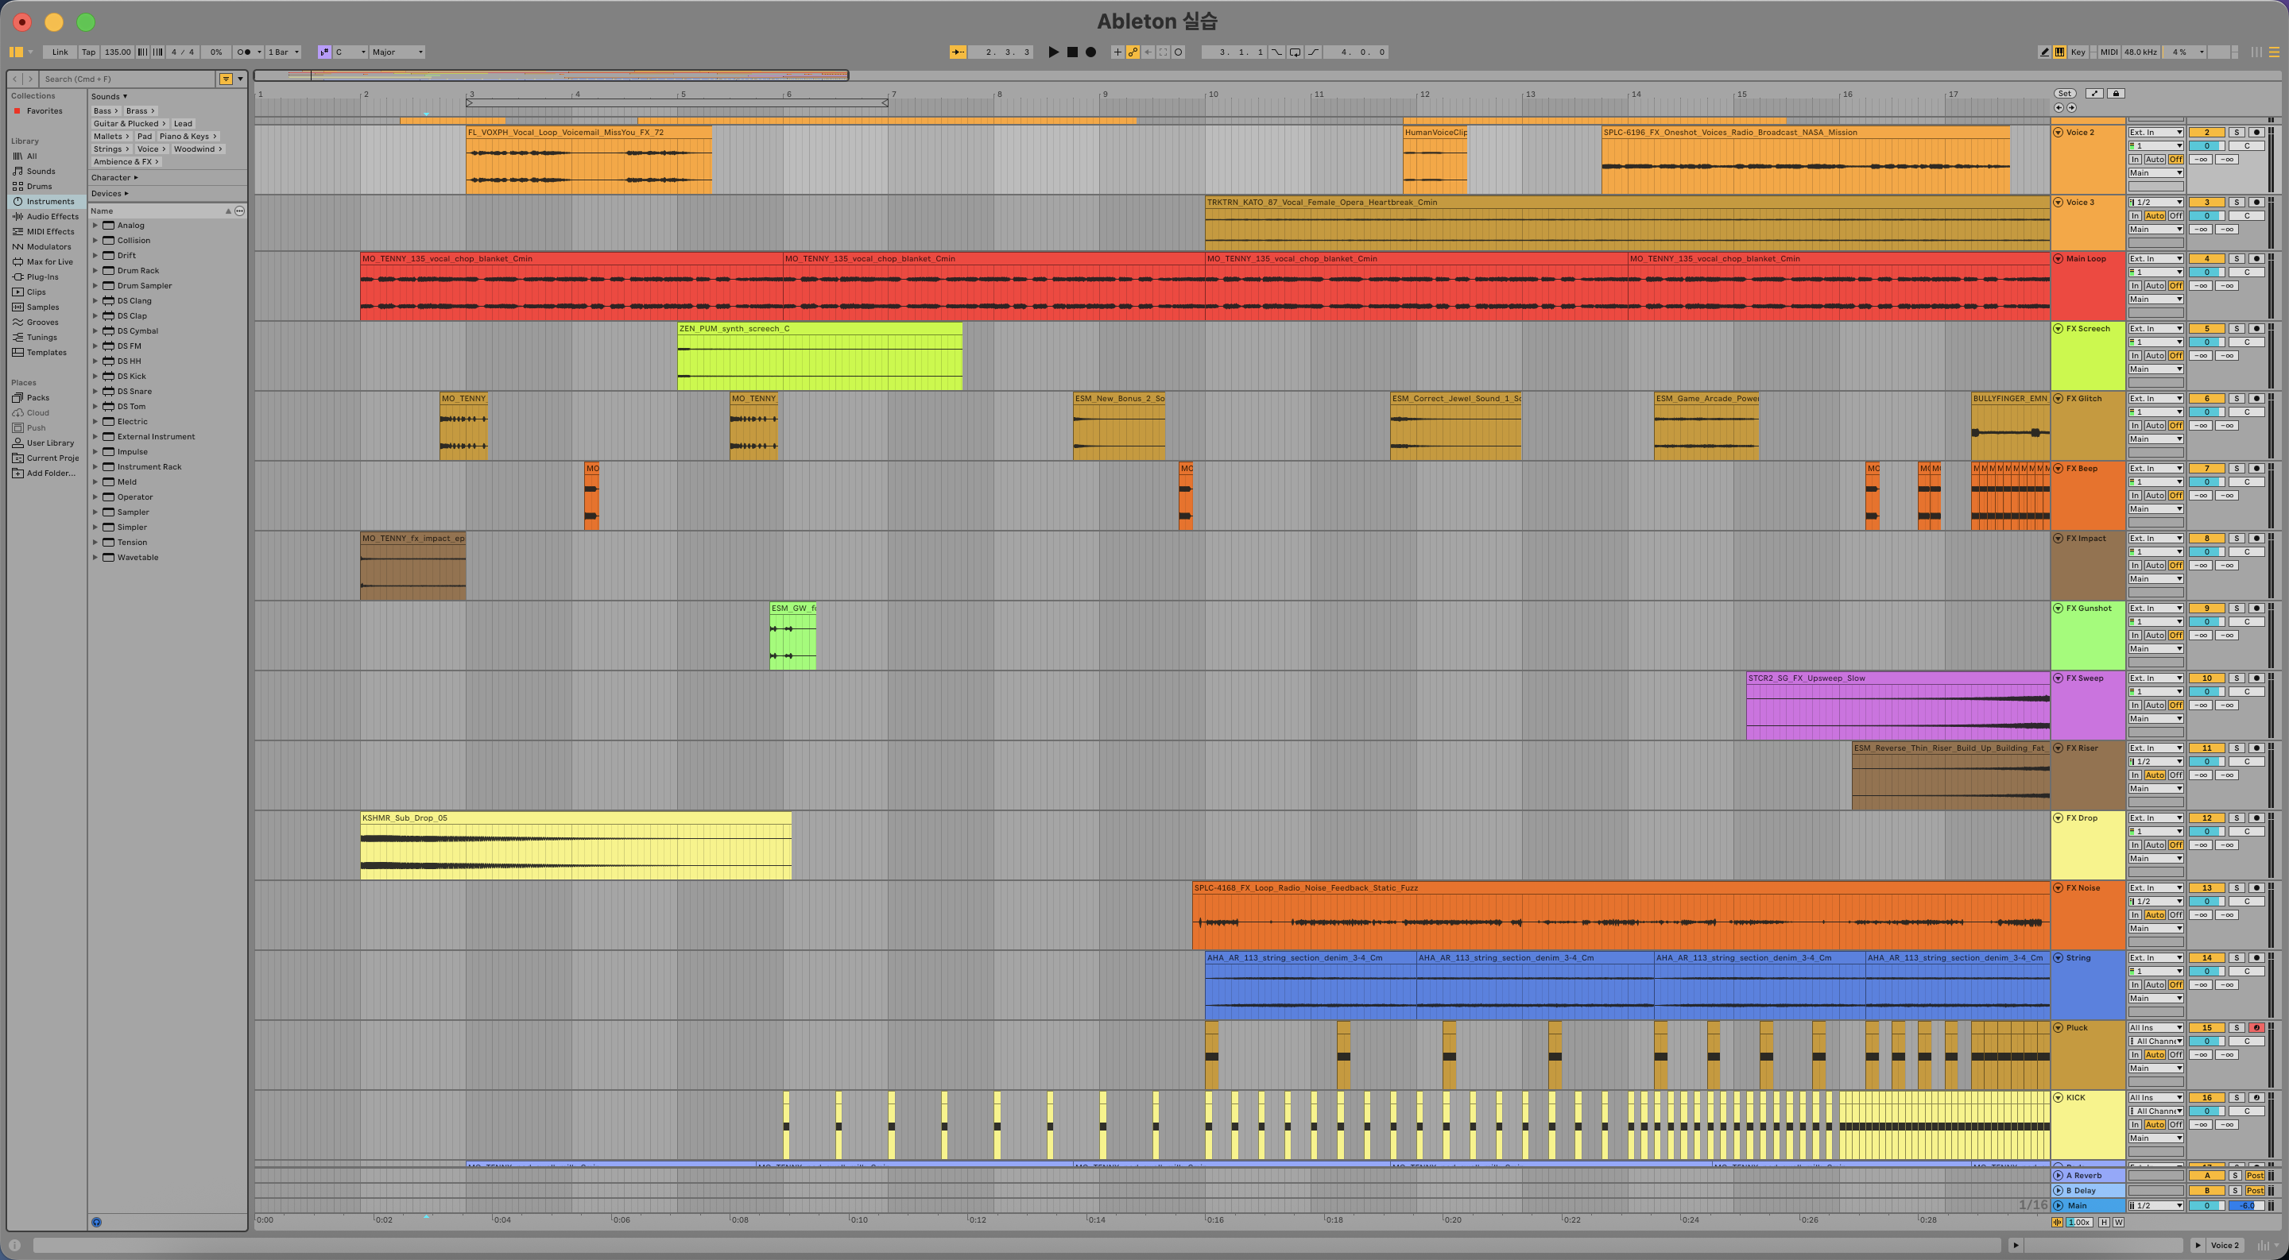Open the Major scale dropdown
This screenshot has width=2289, height=1260.
397,52
